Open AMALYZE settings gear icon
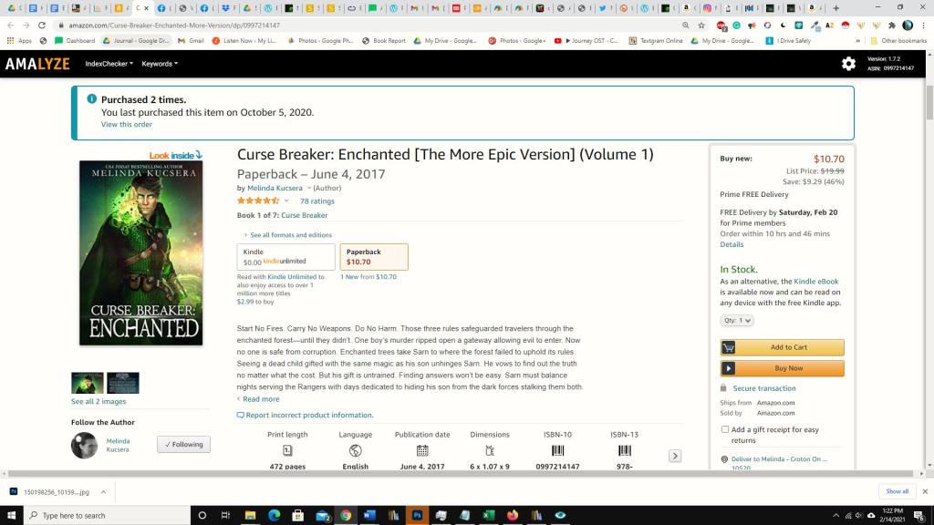This screenshot has height=525, width=934. coord(848,64)
